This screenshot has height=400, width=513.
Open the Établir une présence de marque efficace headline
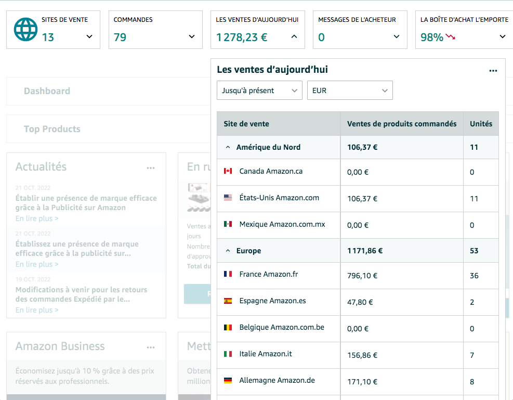pos(86,203)
